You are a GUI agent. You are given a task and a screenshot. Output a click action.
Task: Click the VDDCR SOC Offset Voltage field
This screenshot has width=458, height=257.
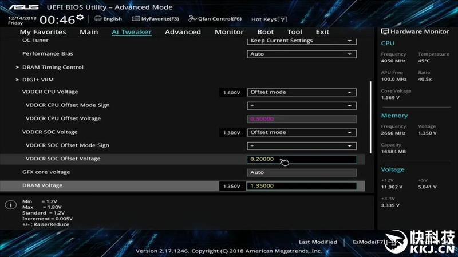pyautogui.click(x=302, y=159)
